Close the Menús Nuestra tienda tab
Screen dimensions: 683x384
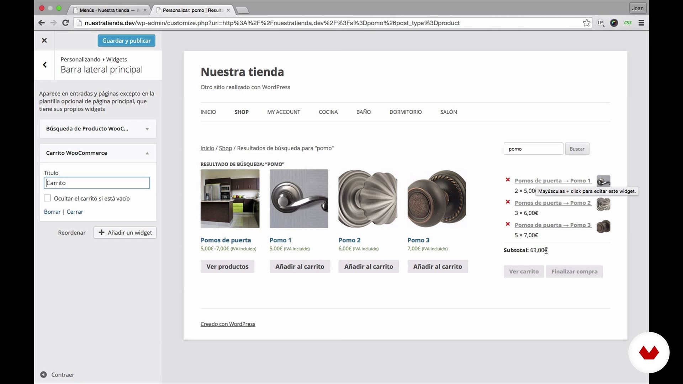145,10
